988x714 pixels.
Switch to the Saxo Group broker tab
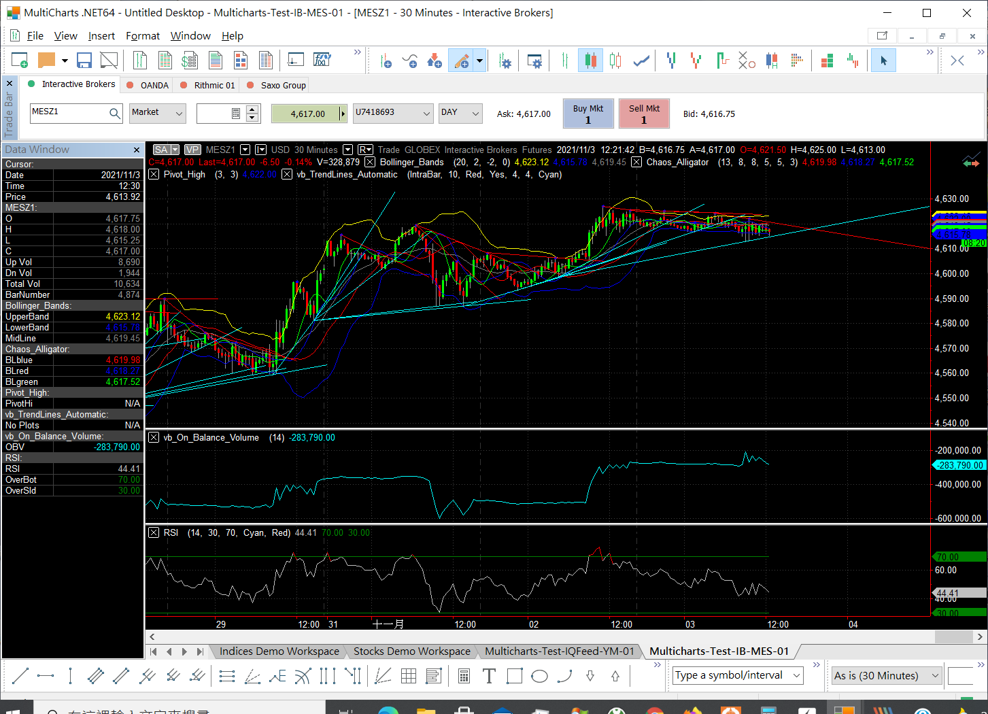[x=276, y=85]
